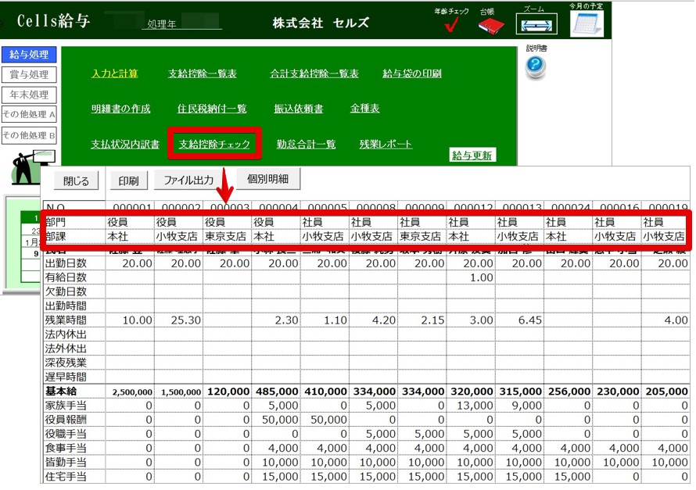The height and width of the screenshot is (490, 696).
Task: Open the その他処理 B tab
Action: pyautogui.click(x=29, y=136)
